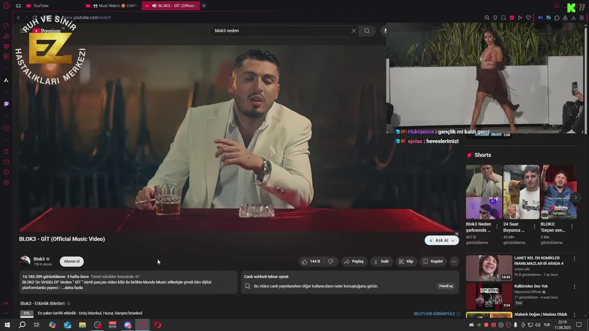Click the Blok3 channel name
The width and height of the screenshot is (589, 331).
(39, 259)
